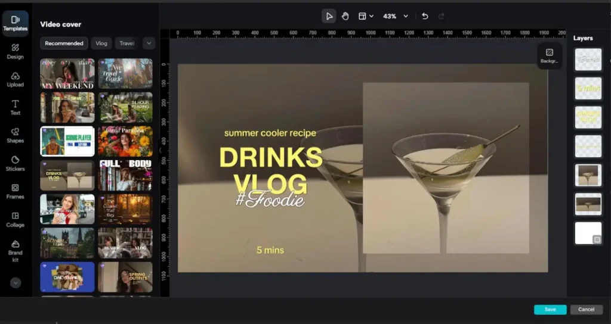Choose the Island Paradise template
The image size is (611, 324).
[x=125, y=141]
